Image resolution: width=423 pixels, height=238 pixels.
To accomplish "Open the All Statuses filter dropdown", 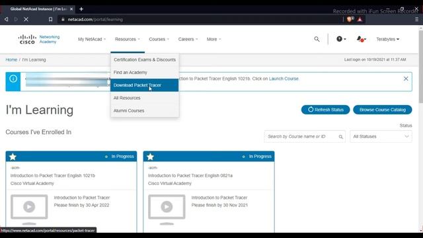I will click(381, 137).
